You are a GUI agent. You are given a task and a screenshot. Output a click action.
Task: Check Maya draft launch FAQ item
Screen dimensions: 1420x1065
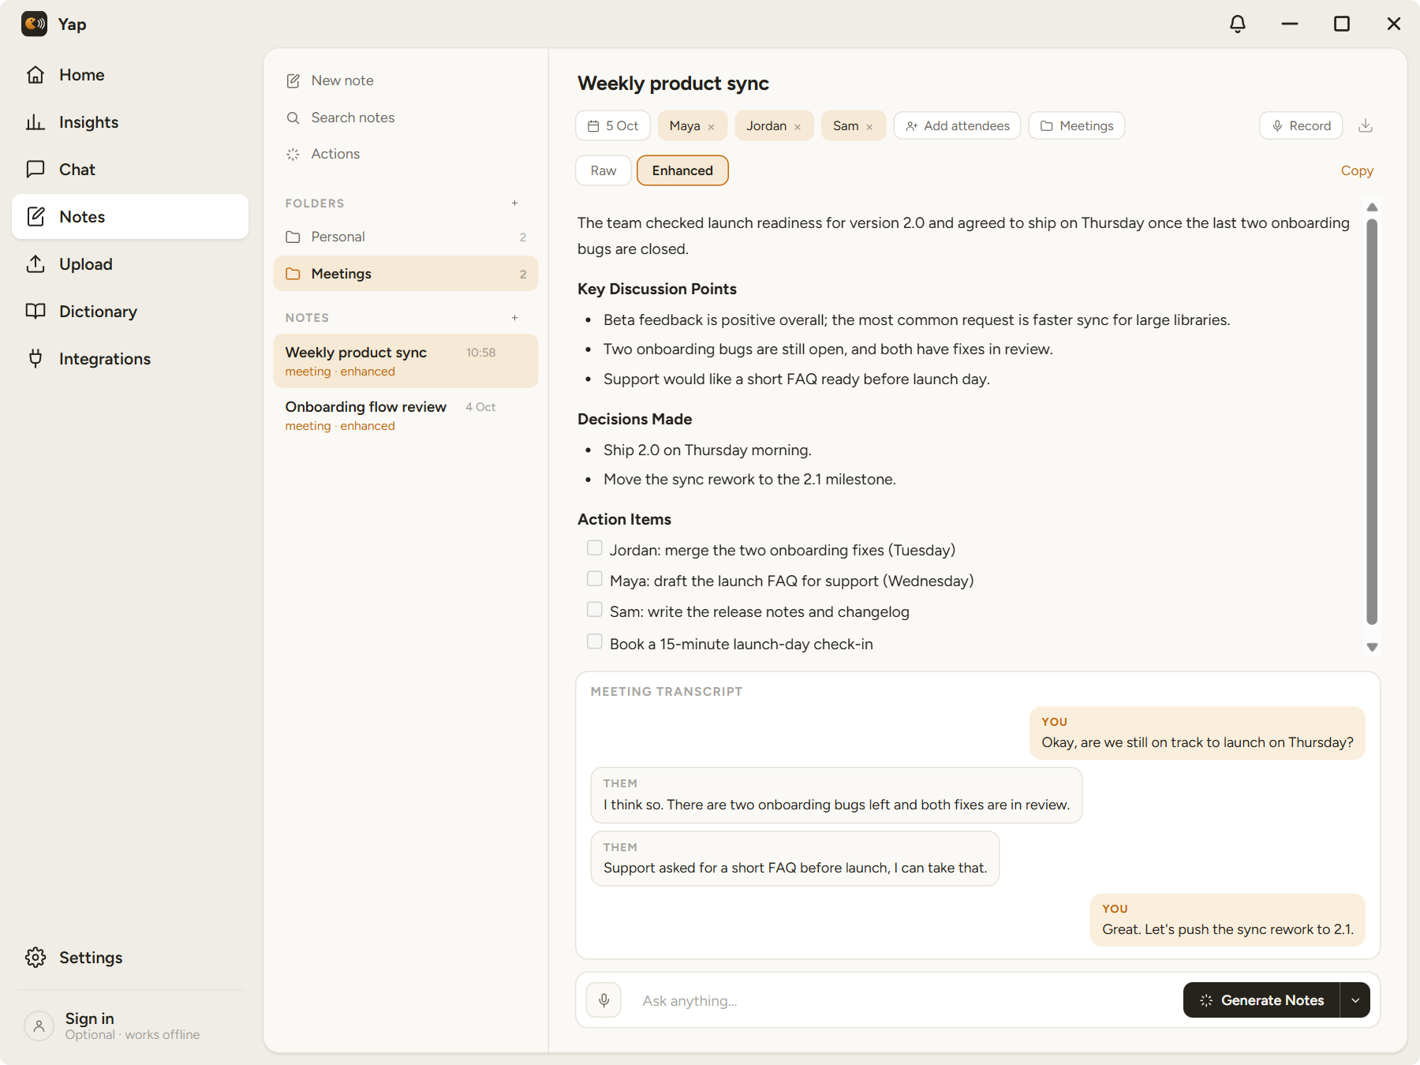coord(595,579)
